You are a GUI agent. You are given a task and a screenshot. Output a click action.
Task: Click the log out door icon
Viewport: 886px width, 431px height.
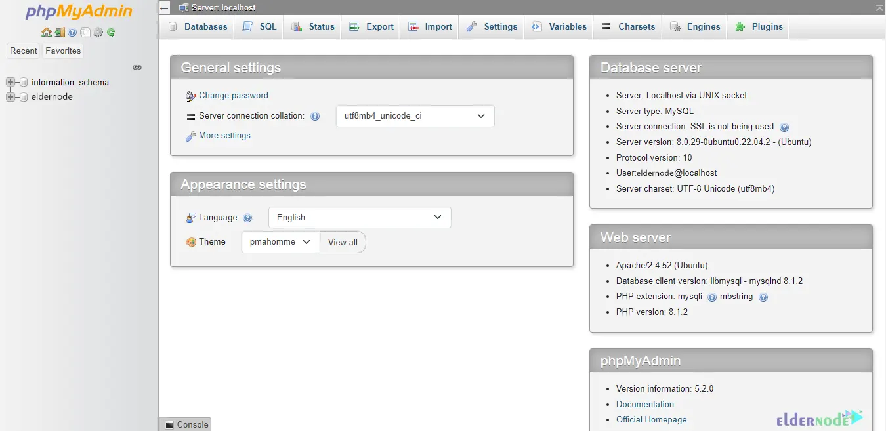point(59,32)
